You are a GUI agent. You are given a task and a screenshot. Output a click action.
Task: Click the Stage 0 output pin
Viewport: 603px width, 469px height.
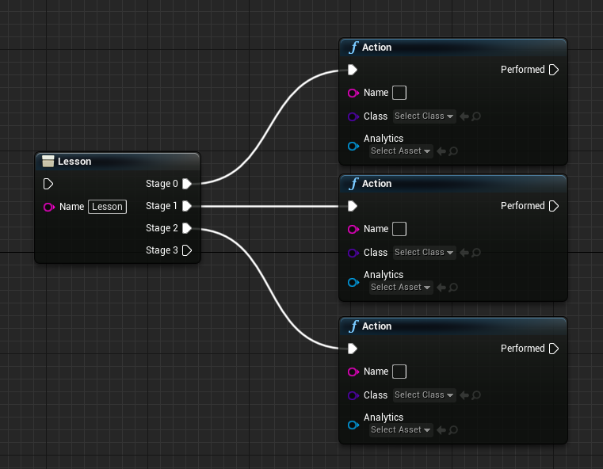(x=187, y=184)
